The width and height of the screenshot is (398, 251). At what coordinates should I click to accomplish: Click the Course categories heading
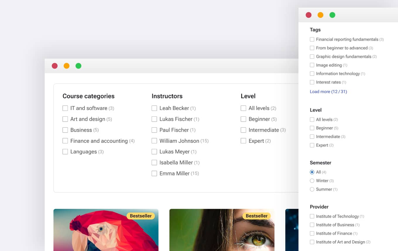(x=88, y=96)
